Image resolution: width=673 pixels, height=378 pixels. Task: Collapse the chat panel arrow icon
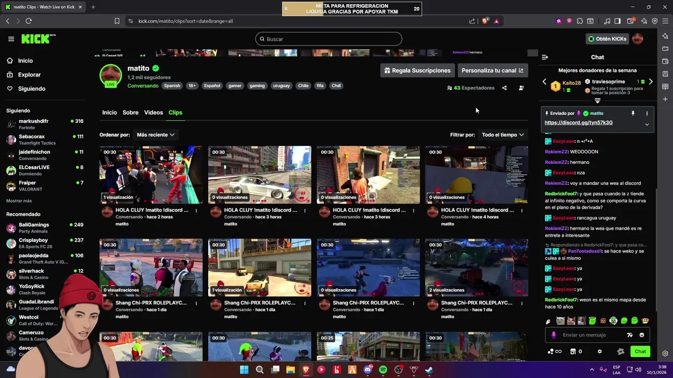coord(545,57)
